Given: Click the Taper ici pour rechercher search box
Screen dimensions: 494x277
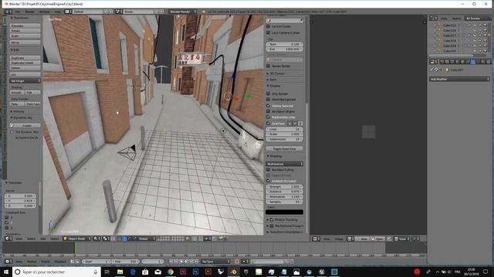Looking at the screenshot, I should [56, 272].
